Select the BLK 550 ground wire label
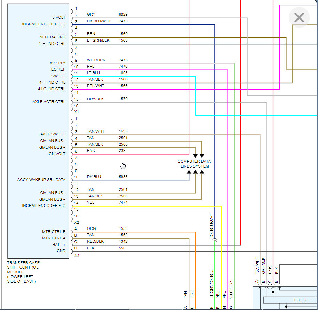The height and width of the screenshot is (310, 318). [106, 248]
